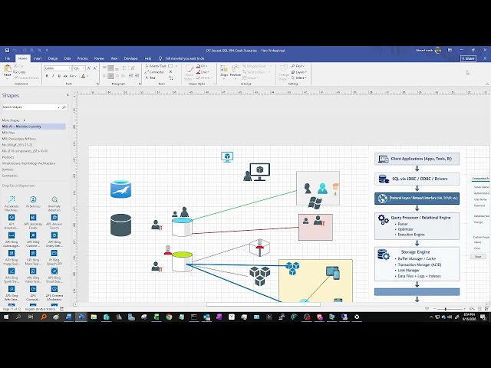
Task: Select the AI Services stencil shape
Action: point(33,202)
